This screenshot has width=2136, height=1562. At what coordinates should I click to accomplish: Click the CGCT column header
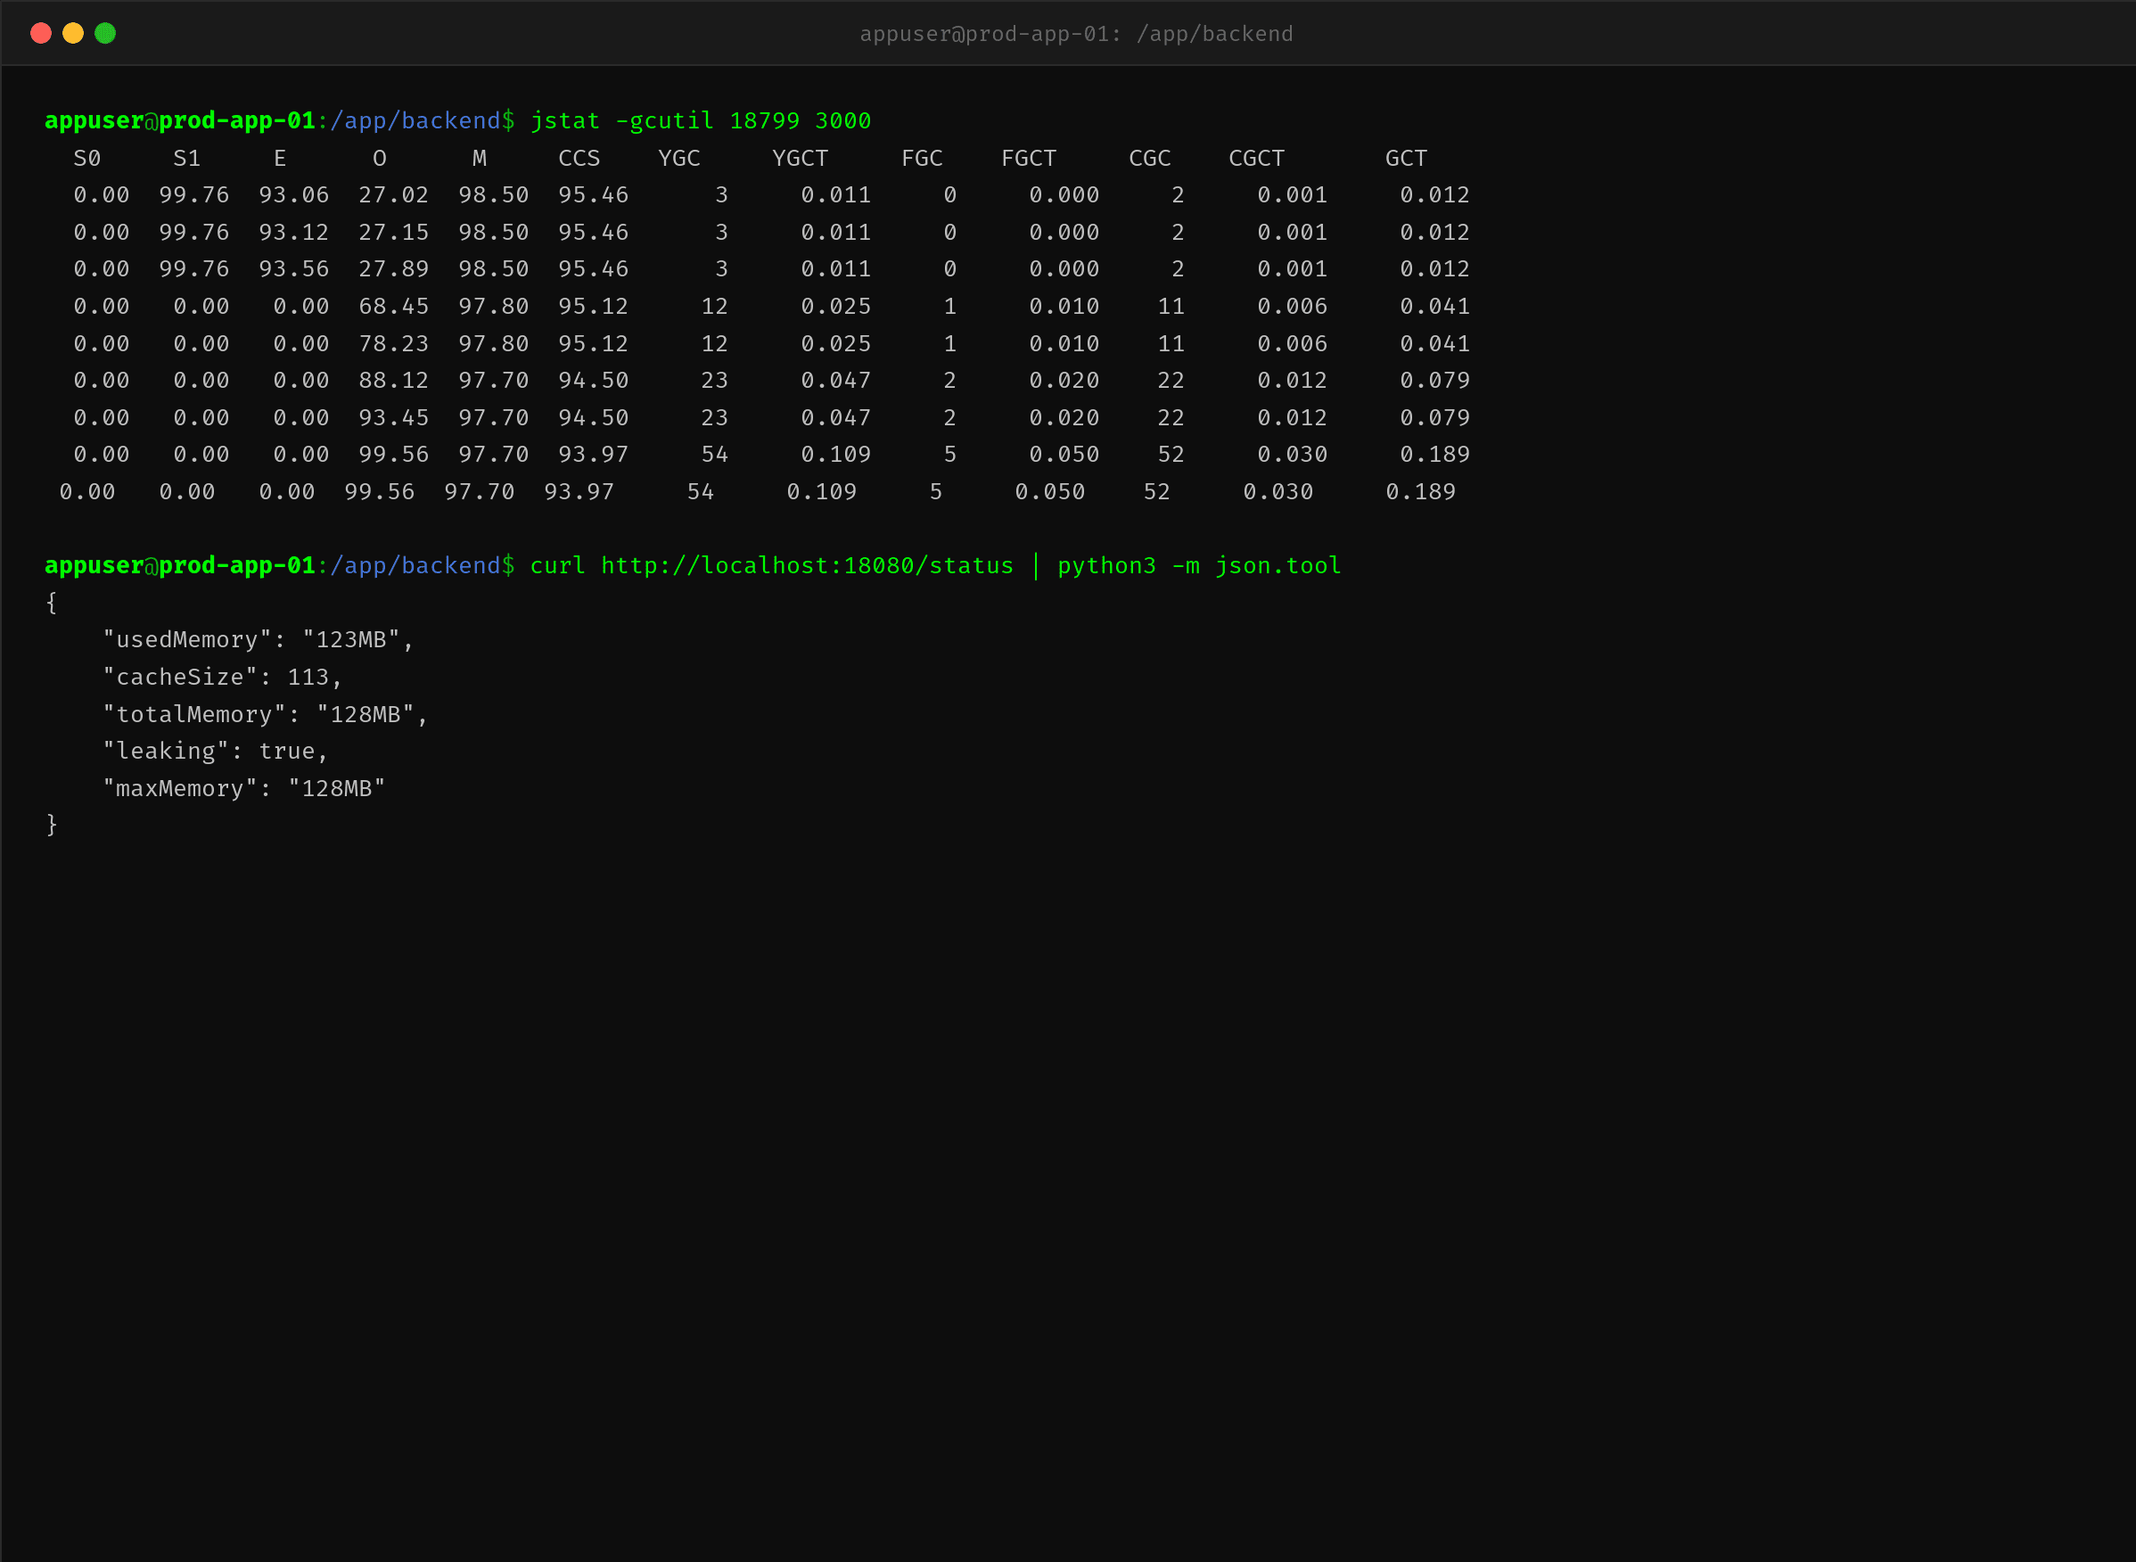tap(1257, 158)
